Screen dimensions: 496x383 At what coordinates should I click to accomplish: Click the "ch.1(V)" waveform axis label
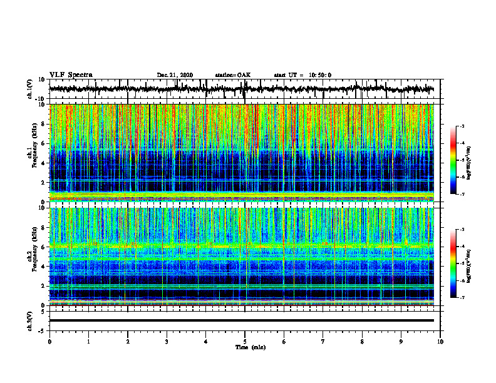29,89
